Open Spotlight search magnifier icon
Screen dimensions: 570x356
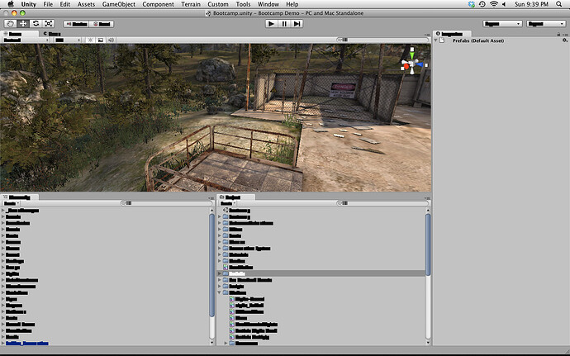pos(559,4)
